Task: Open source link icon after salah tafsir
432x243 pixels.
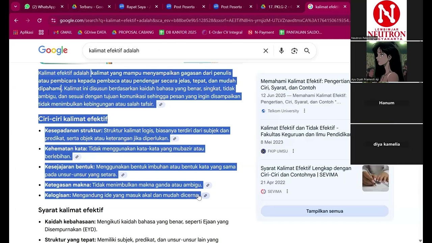Action: click(x=161, y=104)
